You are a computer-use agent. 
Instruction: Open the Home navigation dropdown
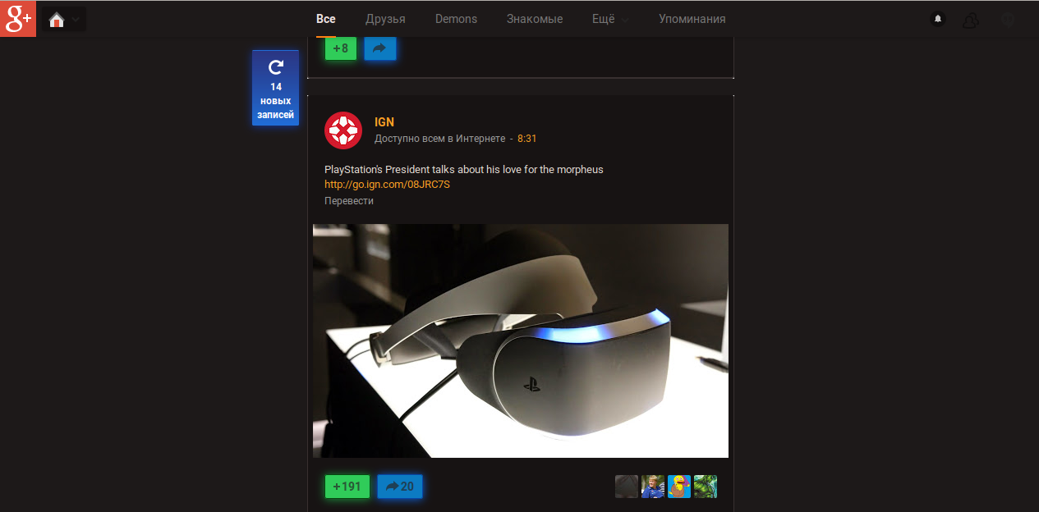64,20
